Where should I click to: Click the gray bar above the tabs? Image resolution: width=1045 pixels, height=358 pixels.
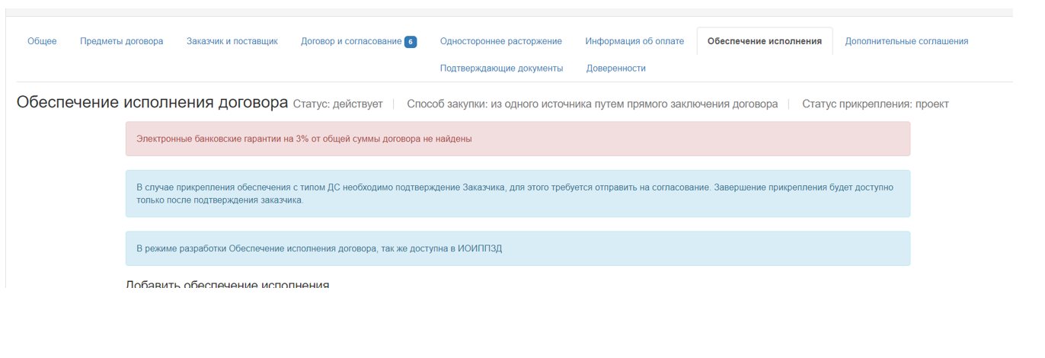(x=509, y=12)
